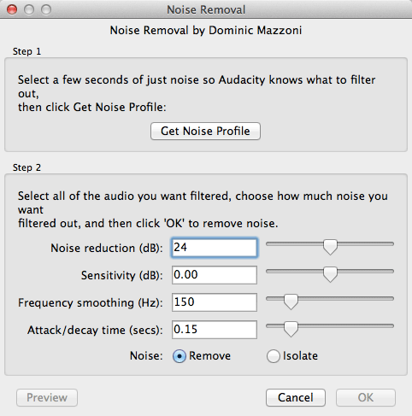The width and height of the screenshot is (412, 416).
Task: Close the Noise Removal dialog with red button
Action: 12,9
